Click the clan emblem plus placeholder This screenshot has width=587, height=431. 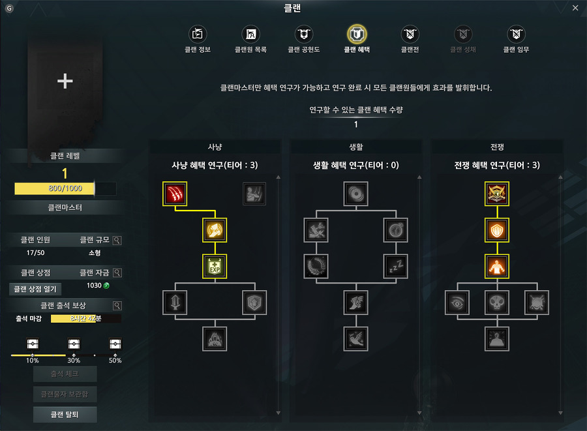65,82
